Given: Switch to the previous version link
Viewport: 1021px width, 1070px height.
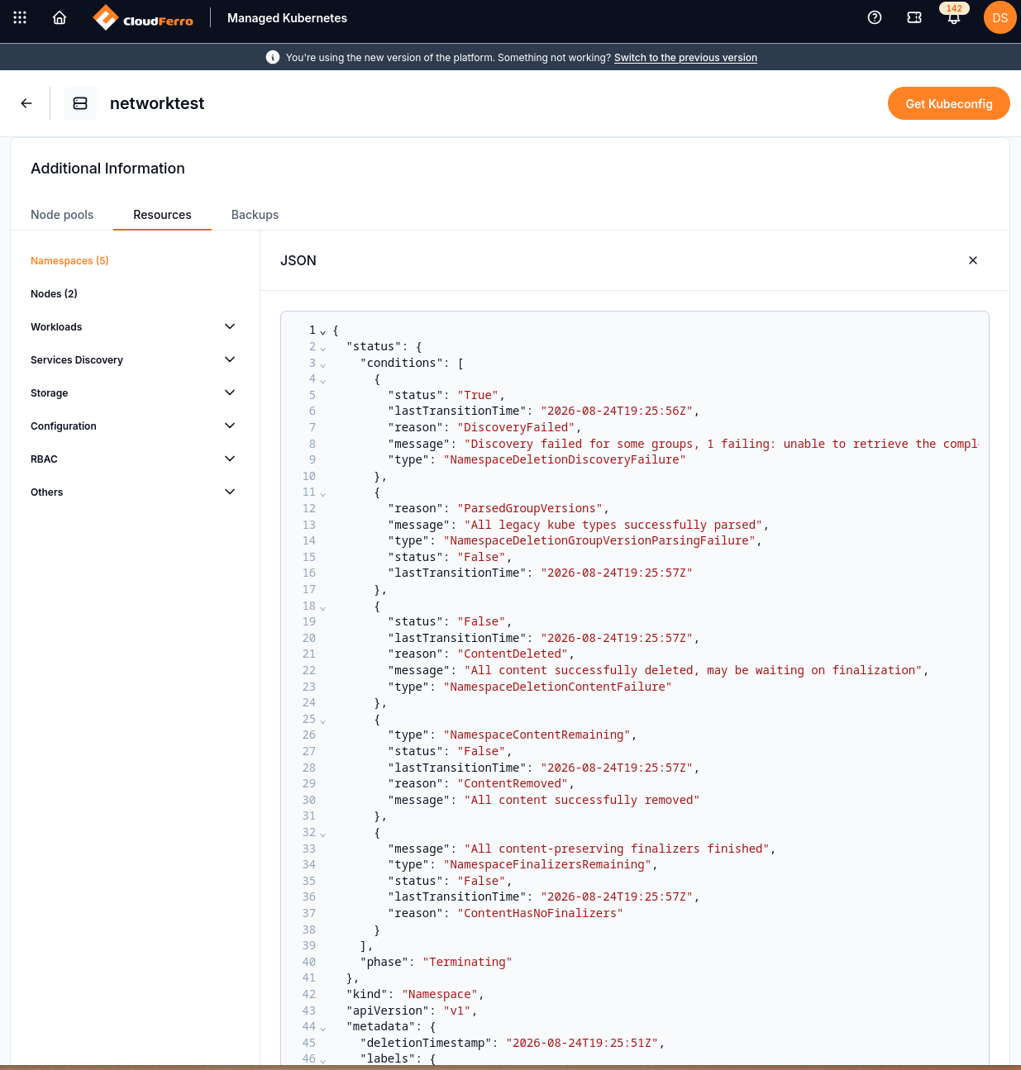Looking at the screenshot, I should click(685, 58).
